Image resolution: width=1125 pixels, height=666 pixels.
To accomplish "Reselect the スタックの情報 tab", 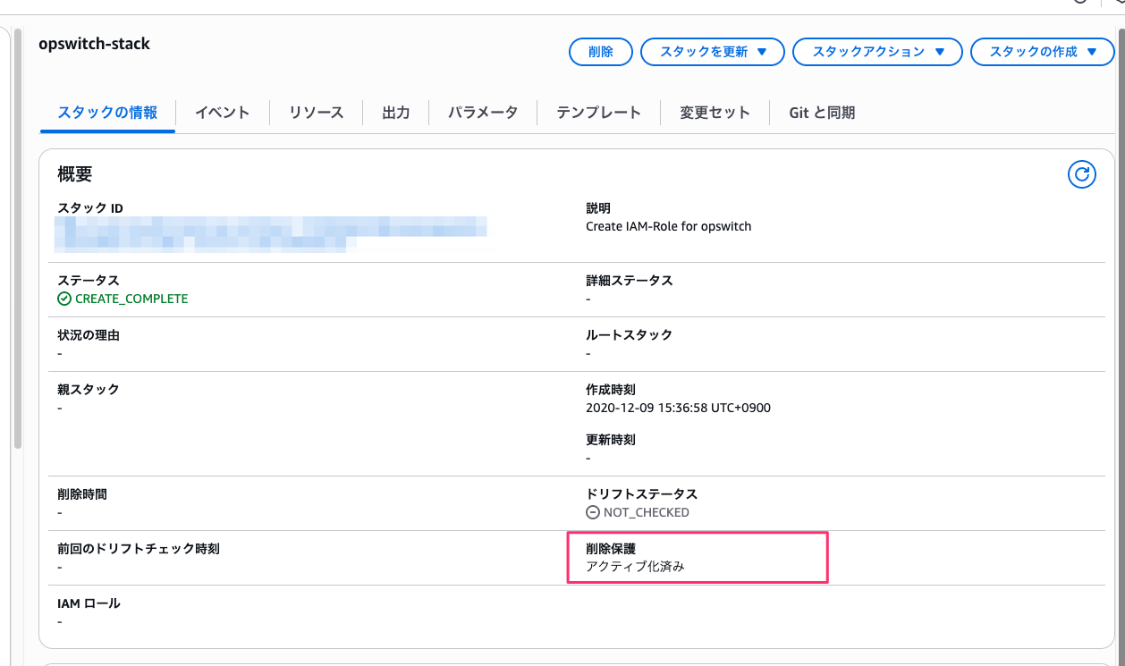I will pos(107,112).
